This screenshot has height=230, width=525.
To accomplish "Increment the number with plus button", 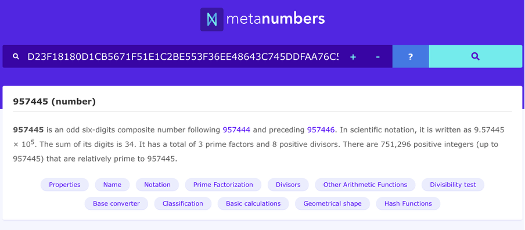I will pyautogui.click(x=353, y=57).
